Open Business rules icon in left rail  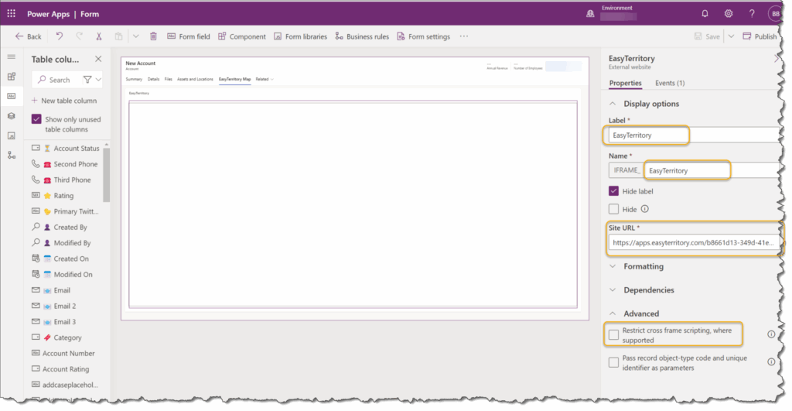(12, 156)
